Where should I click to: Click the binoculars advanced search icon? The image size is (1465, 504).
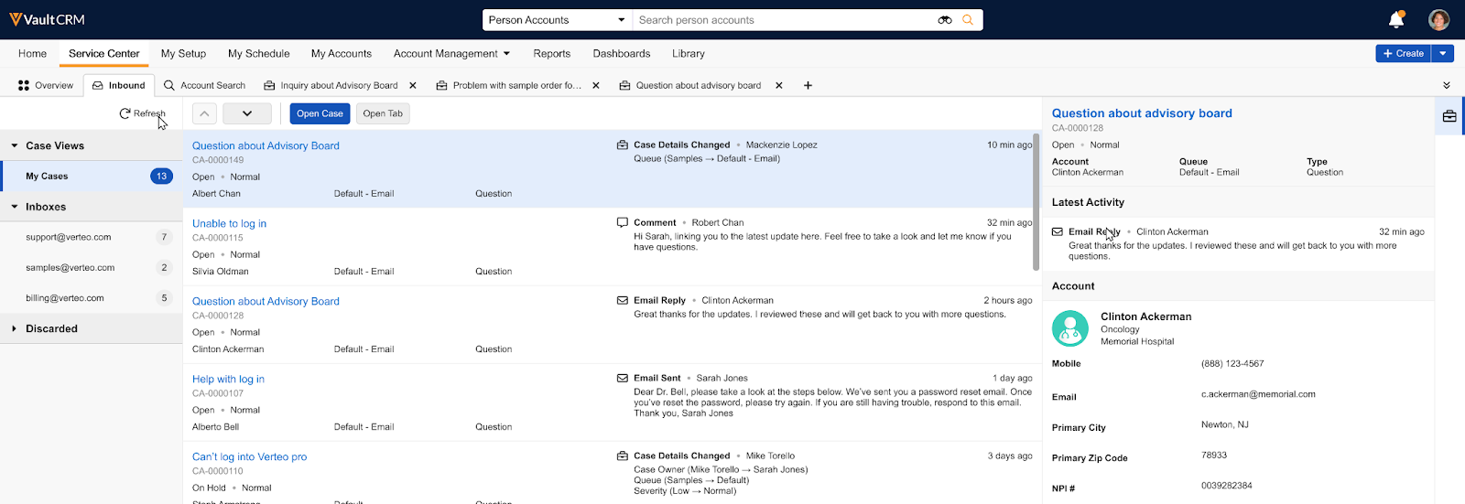(945, 20)
